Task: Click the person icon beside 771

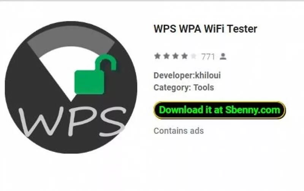Action: tap(223, 56)
